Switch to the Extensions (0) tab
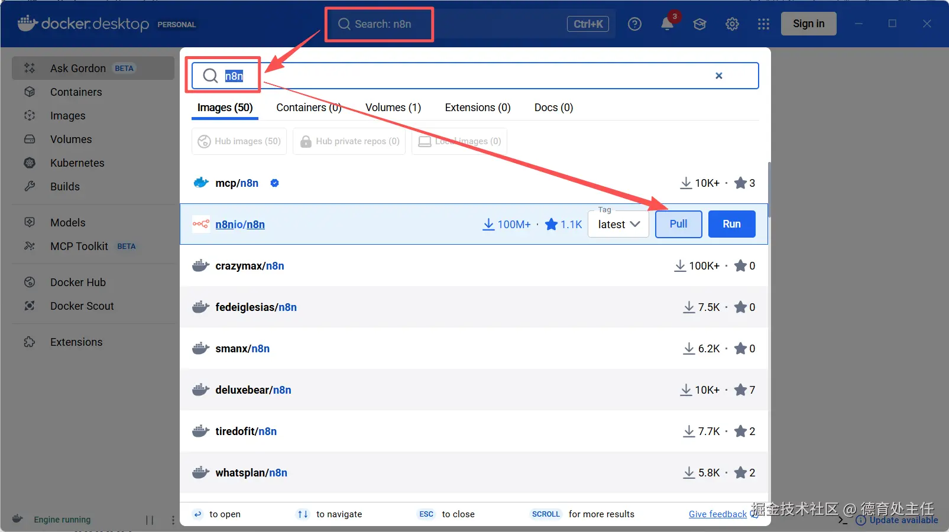The height and width of the screenshot is (532, 949). point(478,108)
